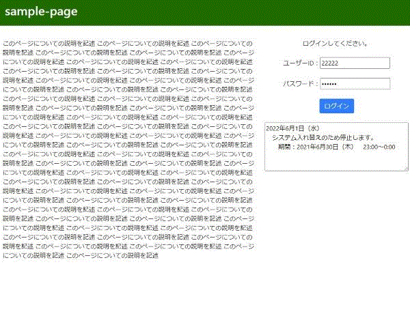Click the sample-page header title
This screenshot has width=410, height=314.
pyautogui.click(x=41, y=12)
